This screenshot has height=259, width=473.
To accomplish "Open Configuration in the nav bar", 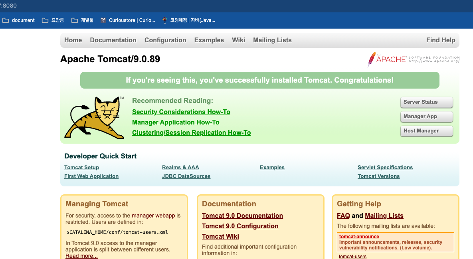I will [165, 40].
